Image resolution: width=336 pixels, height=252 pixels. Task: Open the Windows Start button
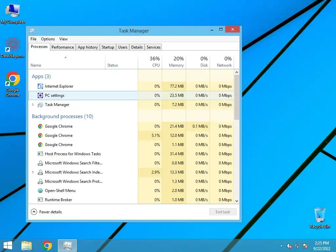pyautogui.click(x=8, y=245)
